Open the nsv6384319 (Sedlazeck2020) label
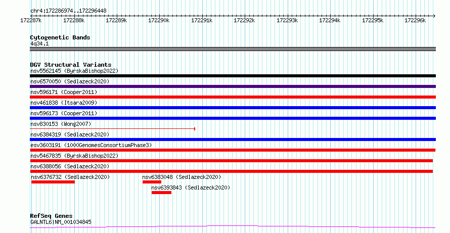 (x=70, y=134)
